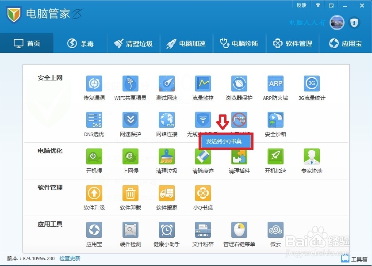Open 管理右键菜单 mouse icon

(239, 230)
